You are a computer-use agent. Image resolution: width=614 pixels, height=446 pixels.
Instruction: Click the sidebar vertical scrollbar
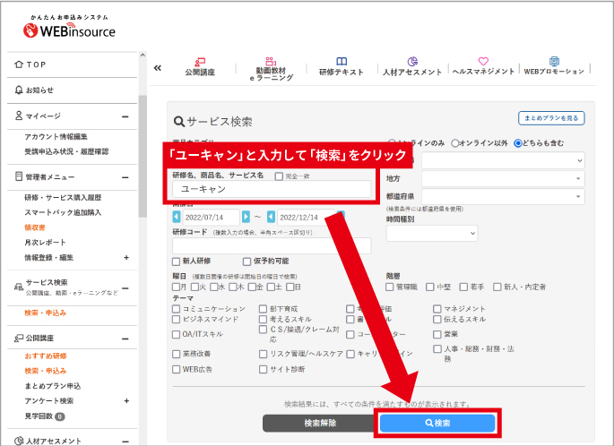pyautogui.click(x=143, y=156)
